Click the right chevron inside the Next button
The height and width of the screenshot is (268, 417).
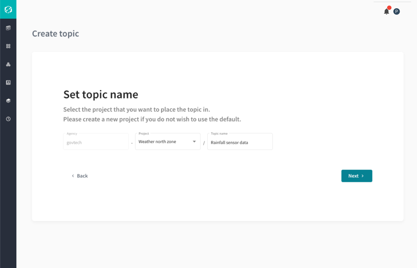pyautogui.click(x=363, y=176)
